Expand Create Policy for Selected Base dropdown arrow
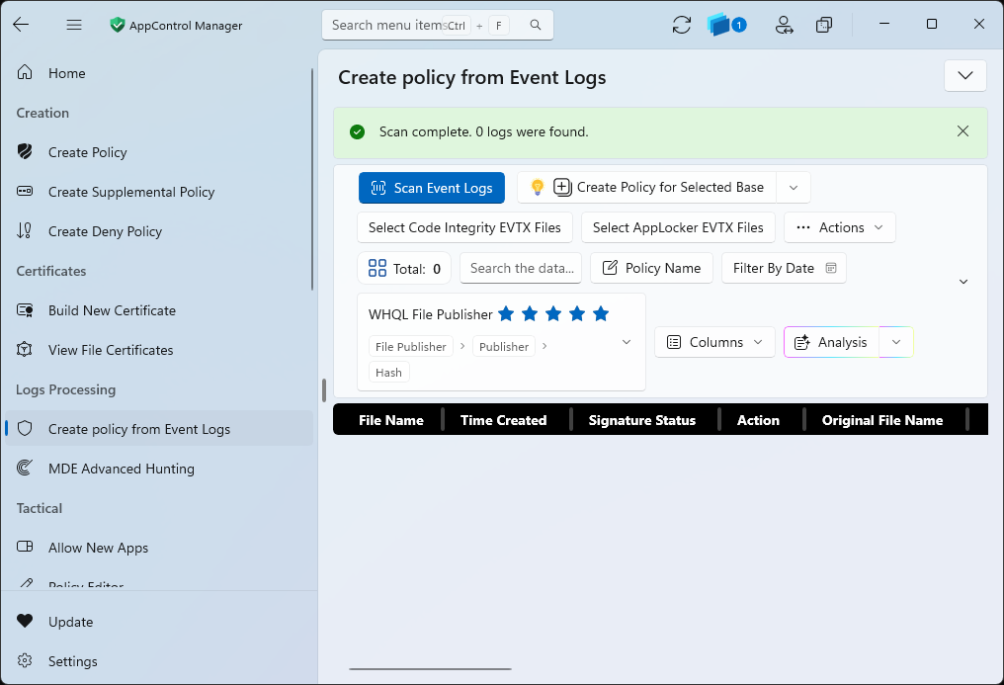Screen dimensions: 1004x685 click(x=794, y=188)
